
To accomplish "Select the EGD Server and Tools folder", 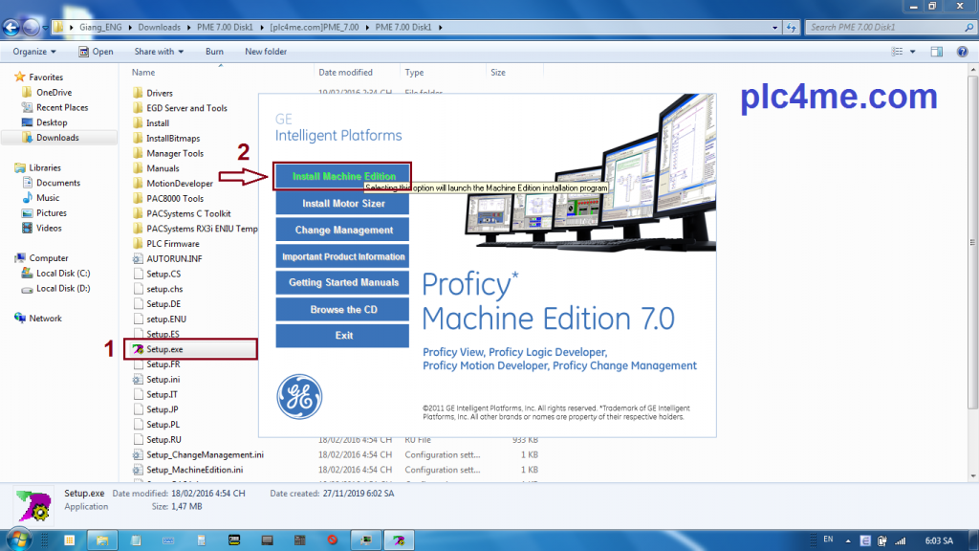I will [186, 108].
